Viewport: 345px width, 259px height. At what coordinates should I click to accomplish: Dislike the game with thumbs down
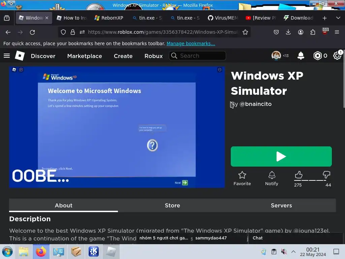tap(326, 175)
